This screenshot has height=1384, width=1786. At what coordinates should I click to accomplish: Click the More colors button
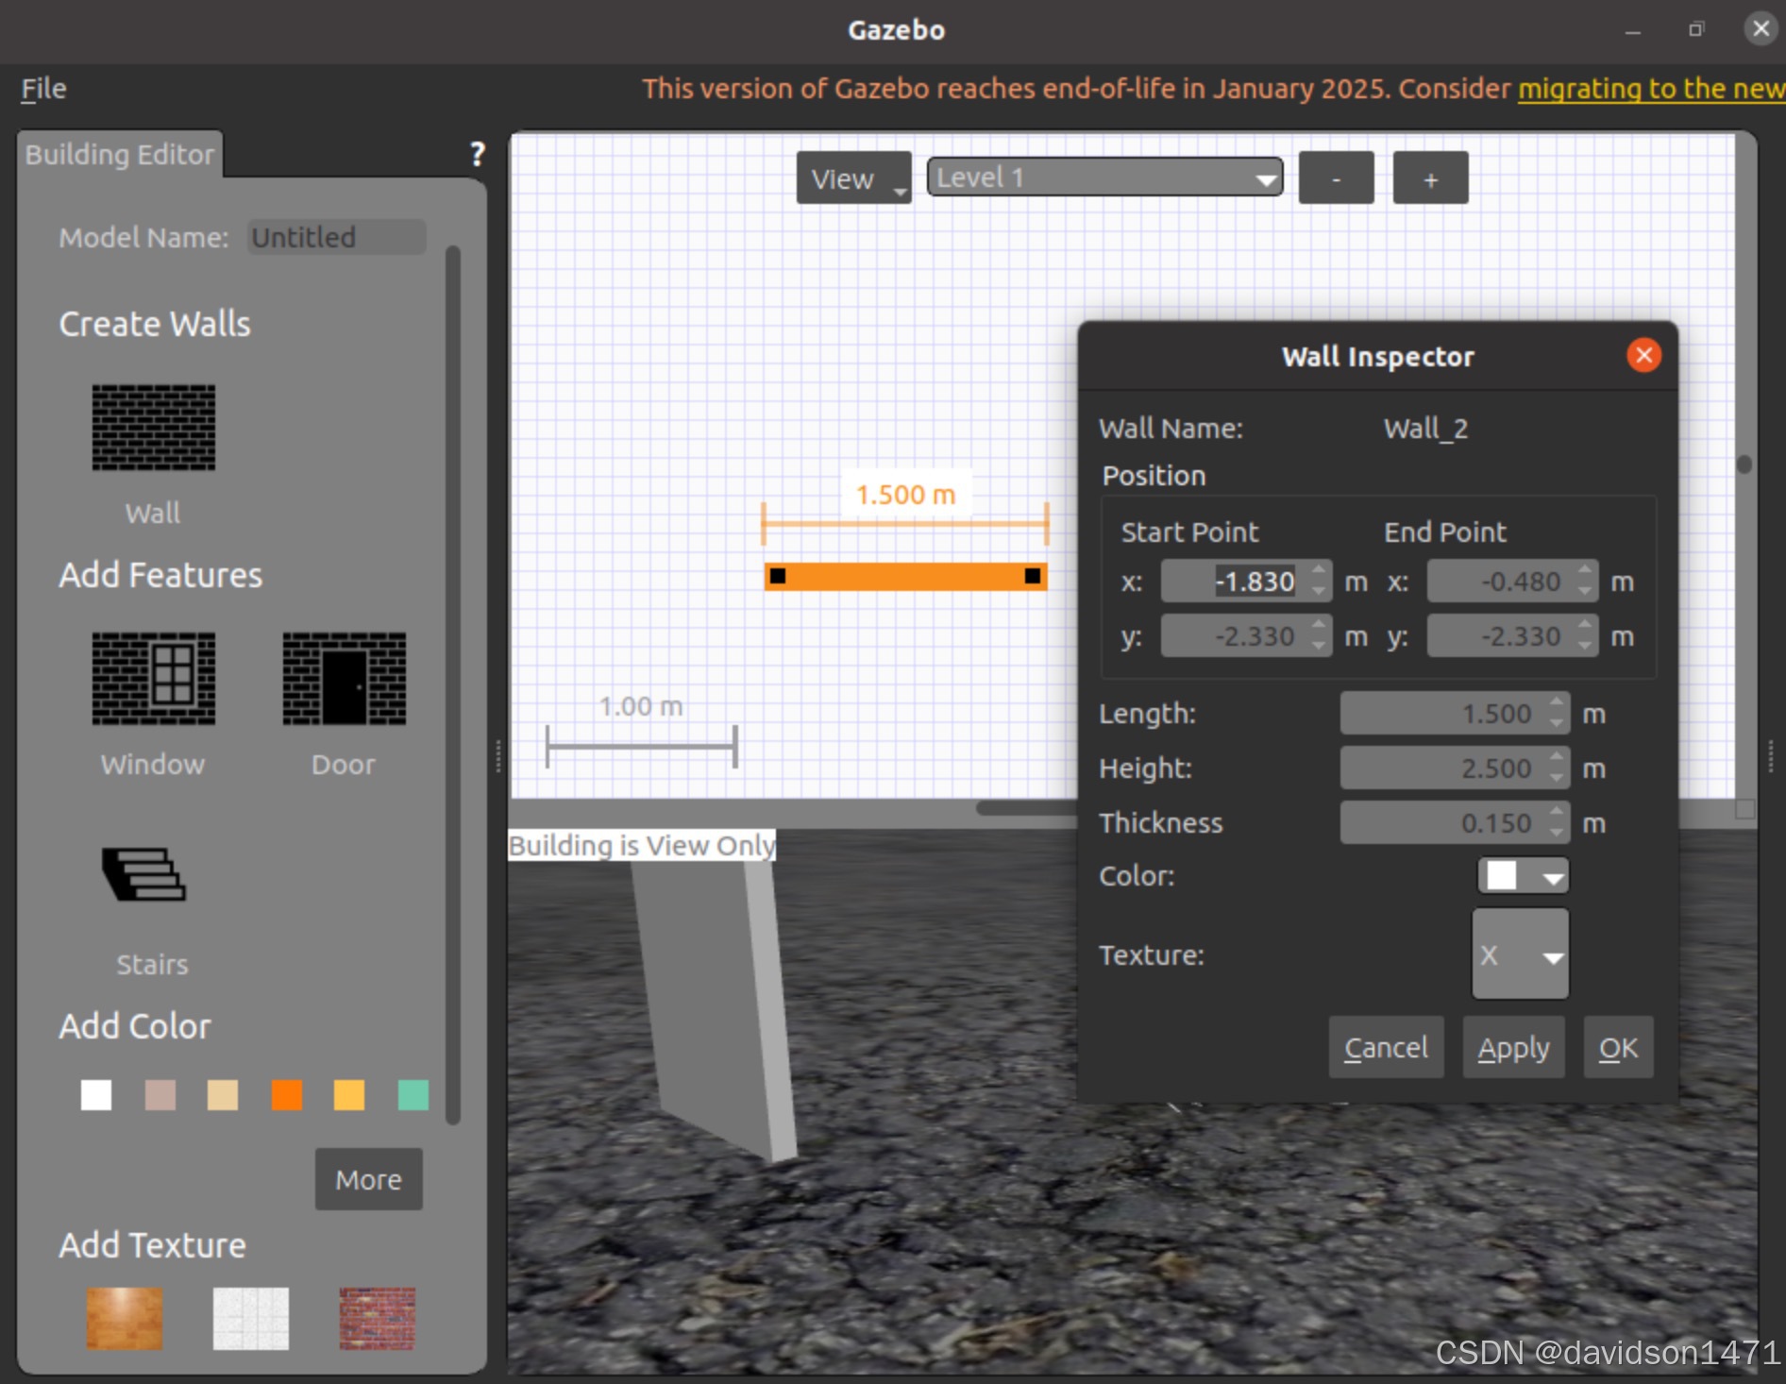[369, 1179]
